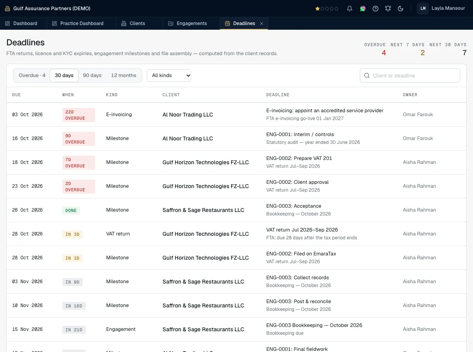
Task: Click the KIND column header
Action: point(112,95)
